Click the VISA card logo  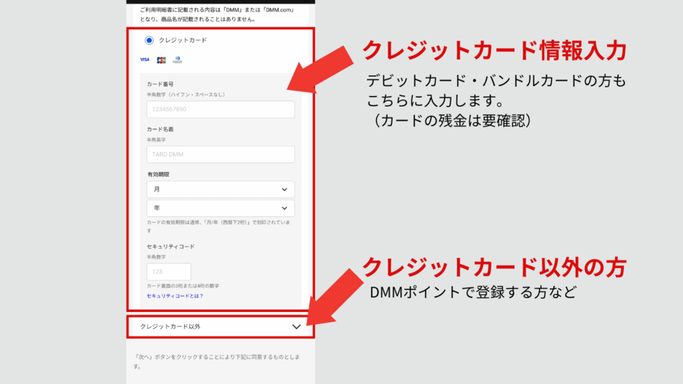point(145,59)
